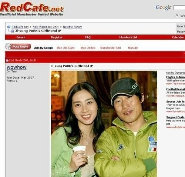The image size is (185, 177).
Task: Click the Google logo
Action: [x=163, y=7]
